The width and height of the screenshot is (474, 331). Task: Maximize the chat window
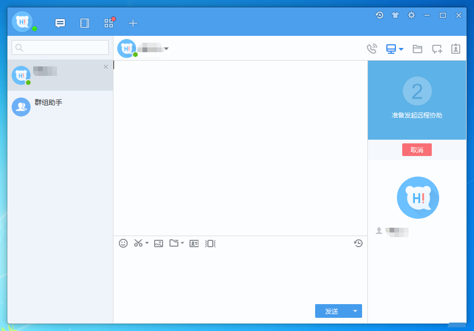[x=443, y=15]
